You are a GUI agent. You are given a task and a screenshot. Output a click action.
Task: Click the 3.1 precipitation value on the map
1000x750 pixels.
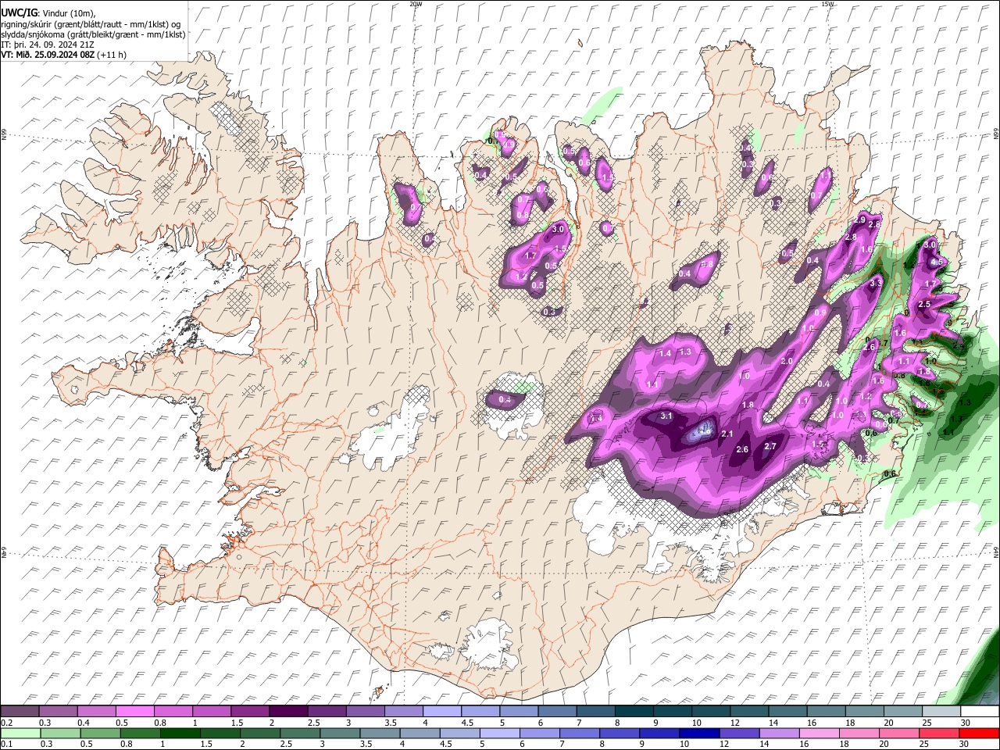666,416
